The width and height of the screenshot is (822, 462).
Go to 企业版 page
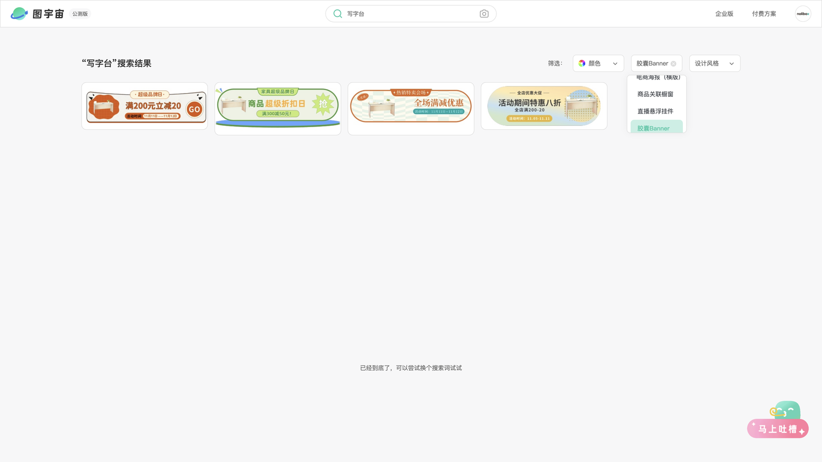[x=724, y=14]
